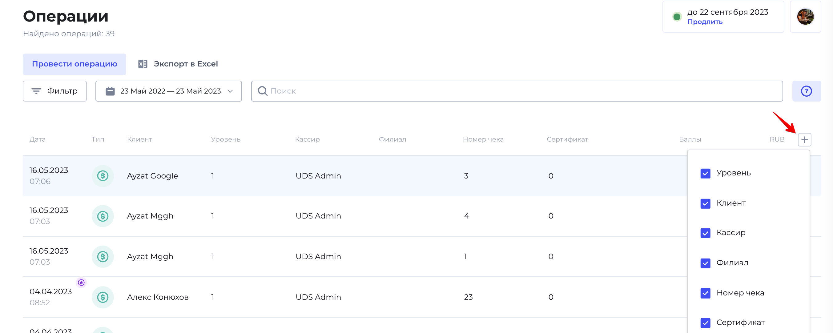This screenshot has width=833, height=333.
Task: Open the help question mark button
Action: (x=806, y=91)
